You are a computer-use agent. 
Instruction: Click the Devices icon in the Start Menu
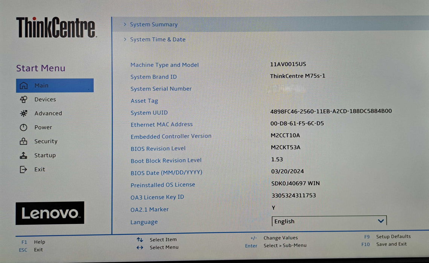(23, 99)
